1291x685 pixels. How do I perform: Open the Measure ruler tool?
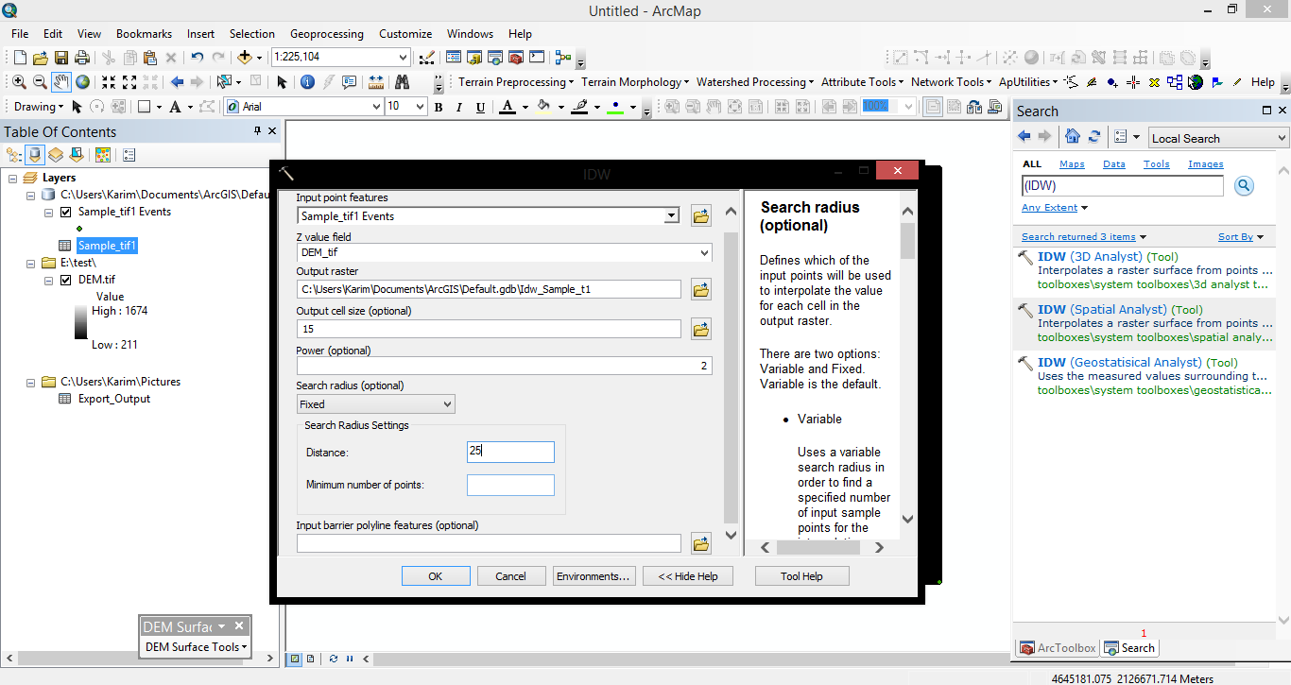(x=376, y=82)
